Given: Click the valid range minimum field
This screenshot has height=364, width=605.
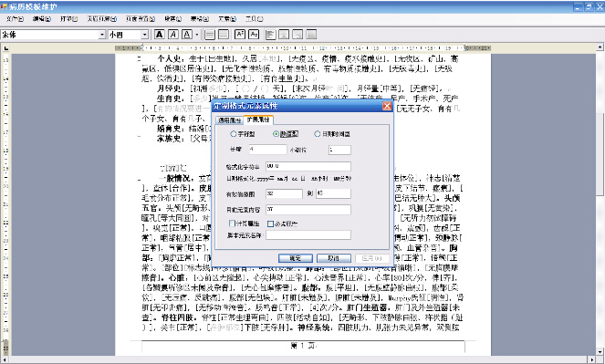Looking at the screenshot, I should pyautogui.click(x=284, y=193).
